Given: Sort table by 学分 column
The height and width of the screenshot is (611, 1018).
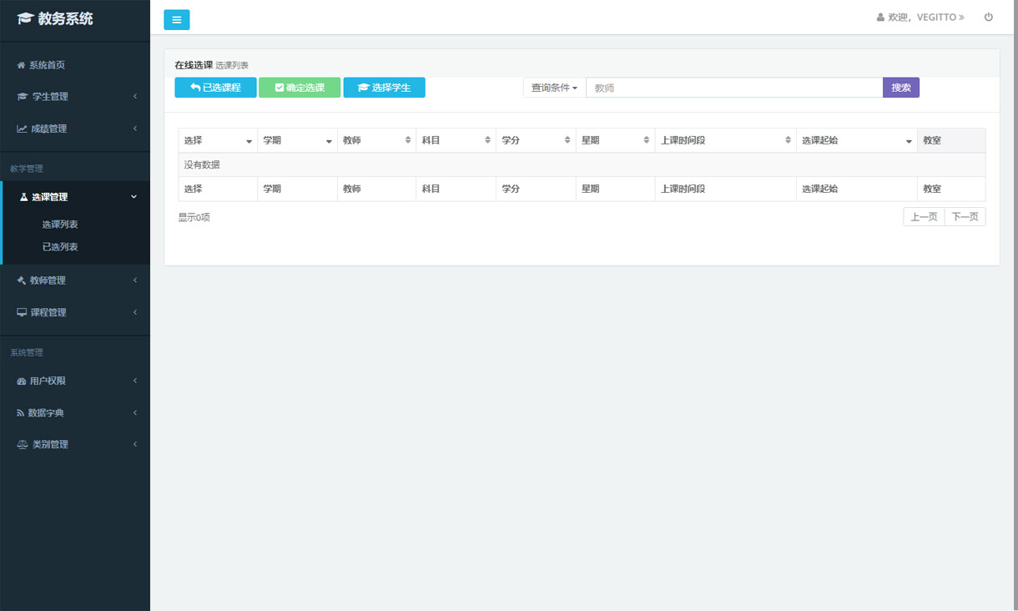Looking at the screenshot, I should tap(535, 140).
